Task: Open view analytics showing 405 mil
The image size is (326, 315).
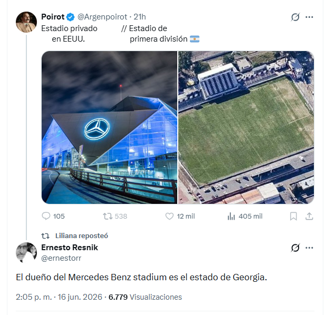Action: coord(231,216)
